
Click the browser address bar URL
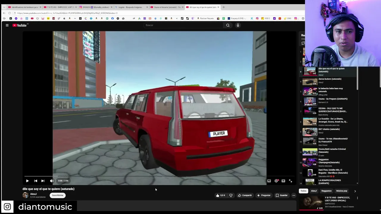[67, 13]
